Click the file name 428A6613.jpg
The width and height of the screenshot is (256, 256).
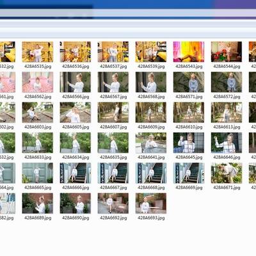pyautogui.click(x=227, y=127)
